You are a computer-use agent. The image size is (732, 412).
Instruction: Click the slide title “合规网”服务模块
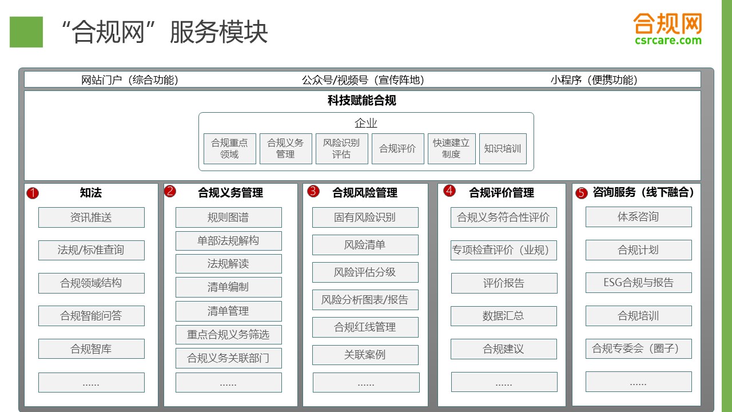(x=164, y=32)
